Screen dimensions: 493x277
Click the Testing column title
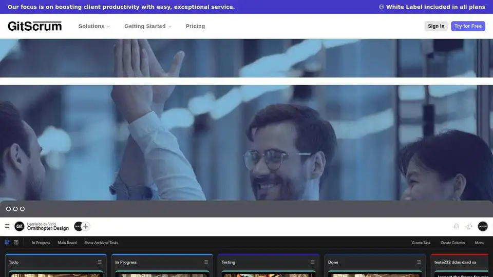pyautogui.click(x=228, y=262)
